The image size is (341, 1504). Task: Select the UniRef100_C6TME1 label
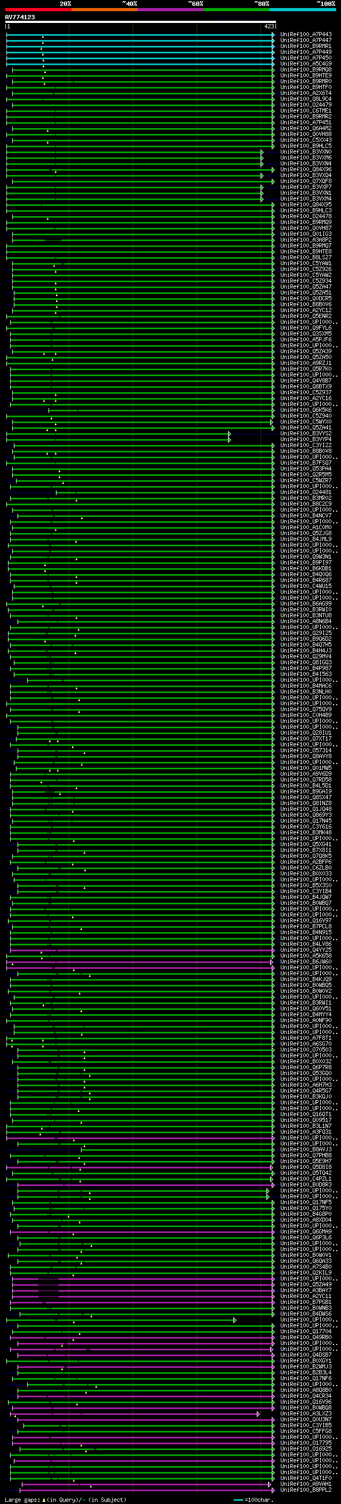(x=306, y=110)
